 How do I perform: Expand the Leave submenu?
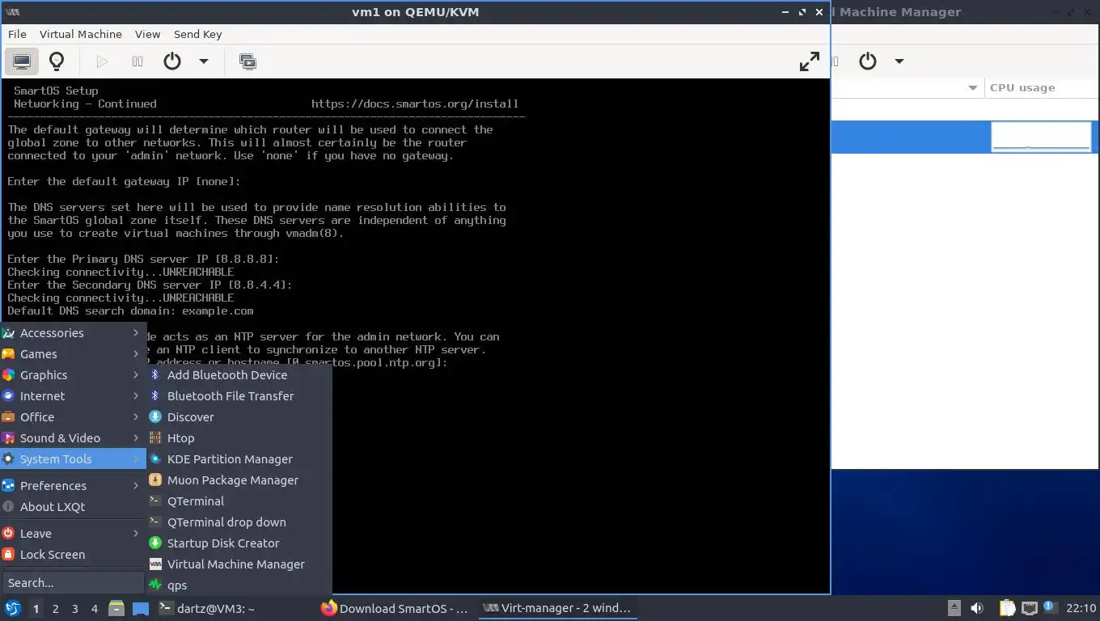pyautogui.click(x=73, y=534)
